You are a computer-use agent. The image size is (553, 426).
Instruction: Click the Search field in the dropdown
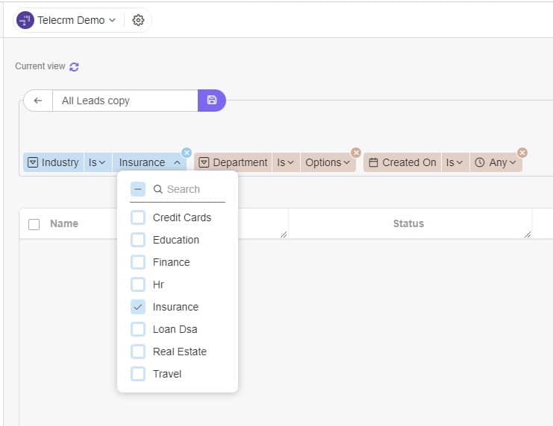pos(189,189)
